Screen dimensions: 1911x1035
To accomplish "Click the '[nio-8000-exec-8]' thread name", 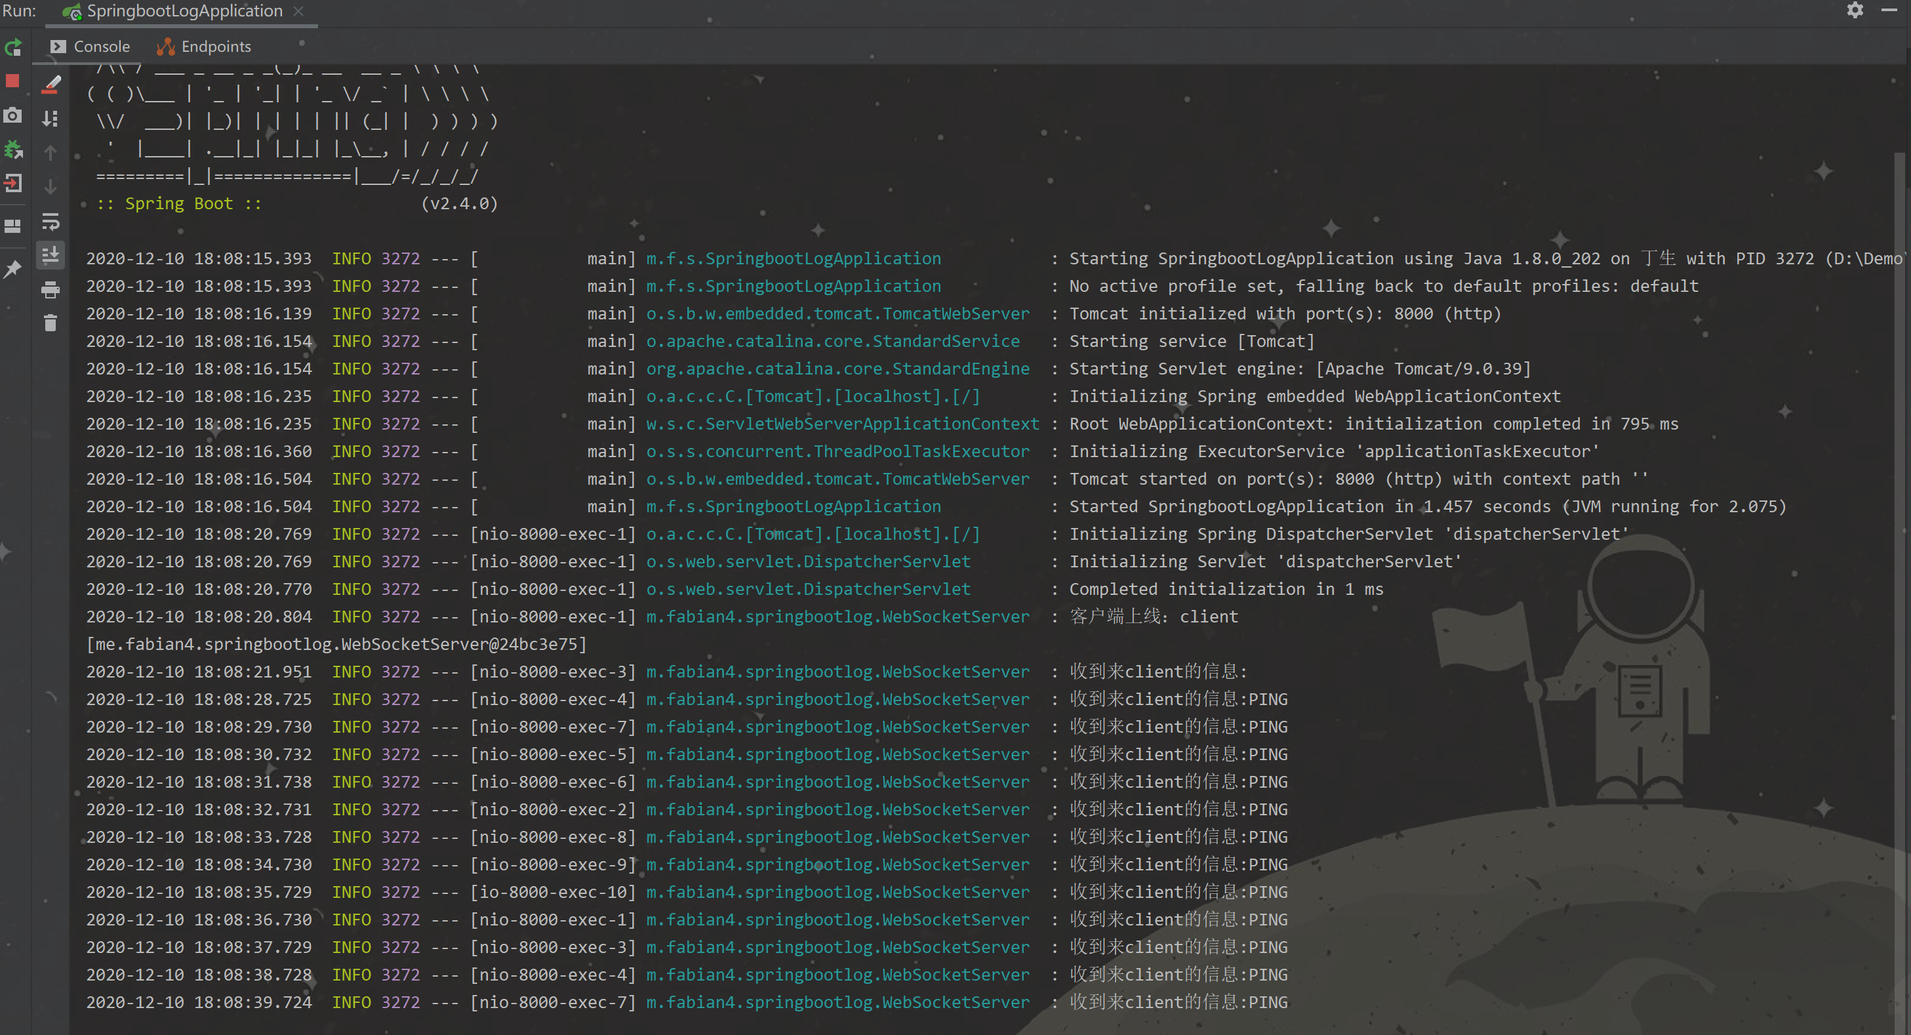I will point(553,837).
